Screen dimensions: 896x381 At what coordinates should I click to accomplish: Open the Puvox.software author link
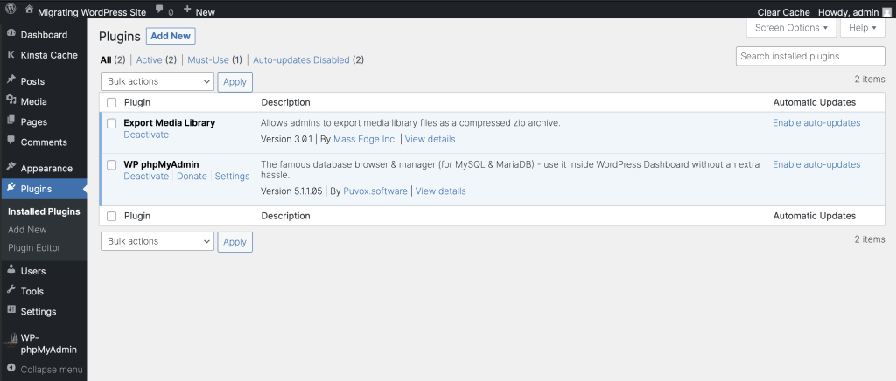[x=375, y=191]
